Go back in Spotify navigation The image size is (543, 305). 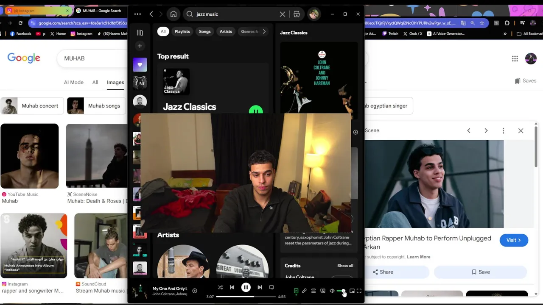point(151,14)
